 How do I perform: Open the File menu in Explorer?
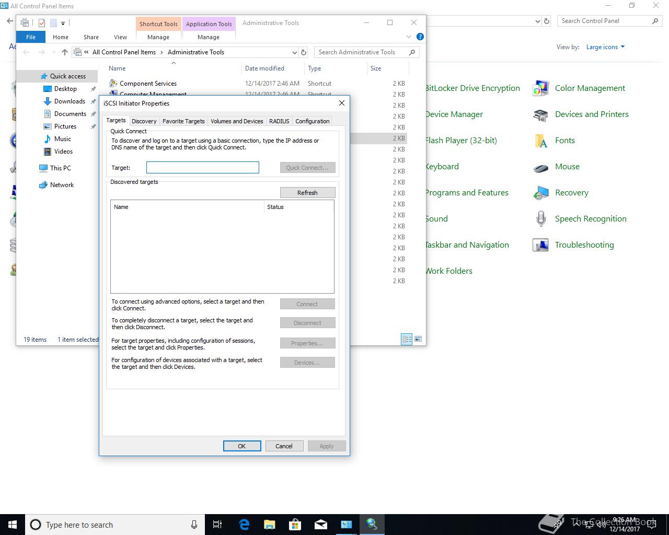[31, 37]
